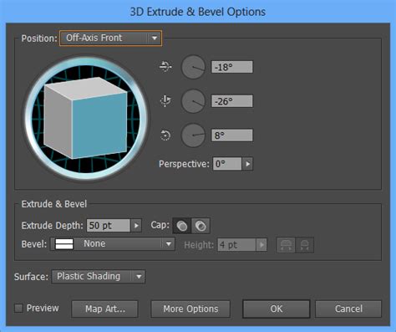Screen dimensions: 396x332
Task: Select bevel extent out icon
Action: (x=286, y=245)
